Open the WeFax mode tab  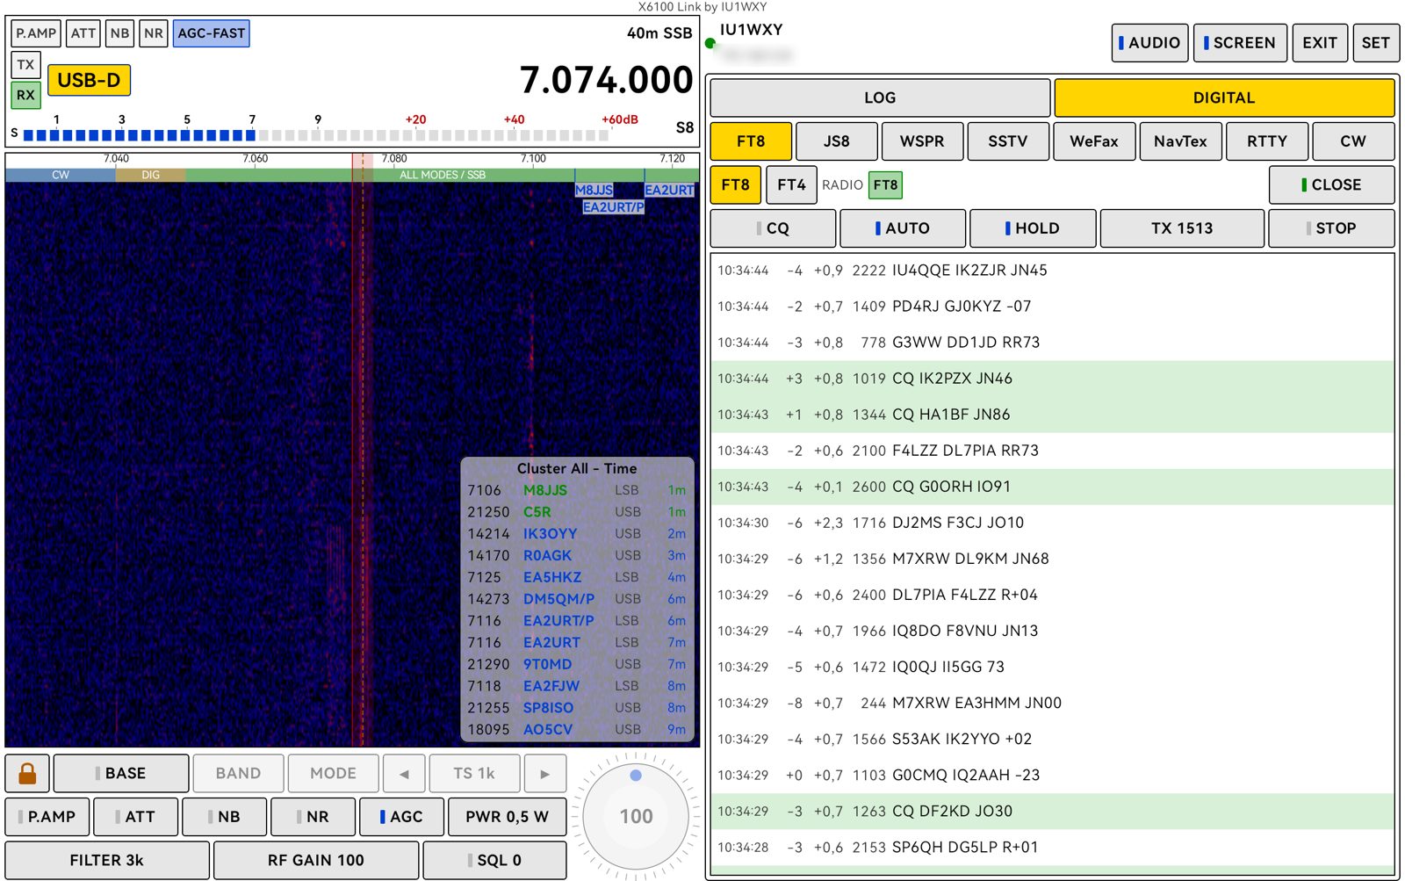click(1094, 141)
